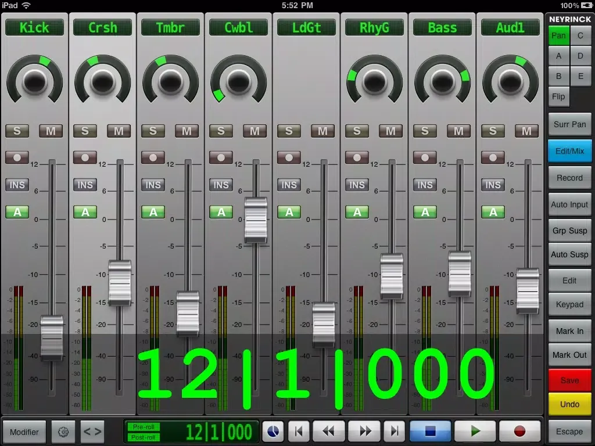
Task: Open inserts on LdGt channel via INS
Action: pyautogui.click(x=289, y=185)
